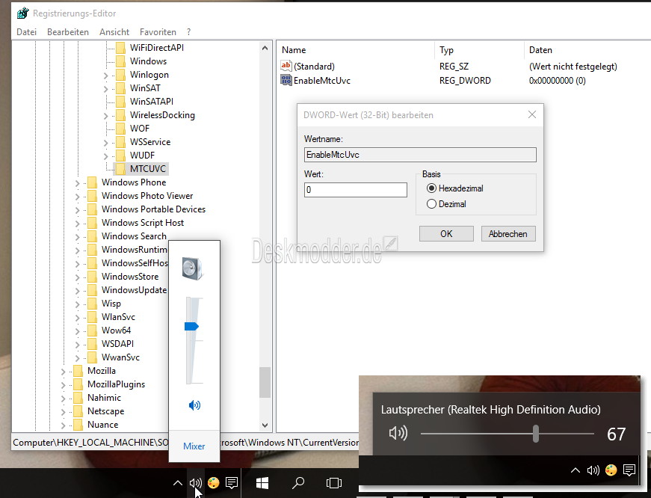The image size is (651, 498).
Task: Click the Wert value input field
Action: (355, 190)
